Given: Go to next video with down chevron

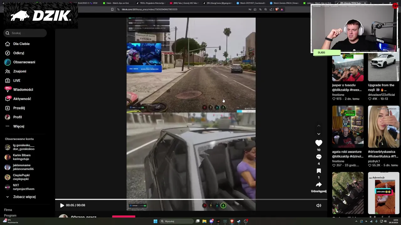Looking at the screenshot, I should [319, 134].
